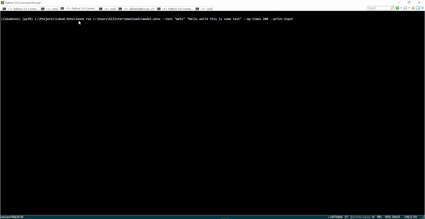The height and width of the screenshot is (219, 425).
Task: Click the 3/7 console counter in status bar
Action: [x=346, y=217]
